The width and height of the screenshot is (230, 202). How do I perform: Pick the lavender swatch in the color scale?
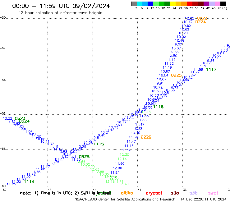212,4
